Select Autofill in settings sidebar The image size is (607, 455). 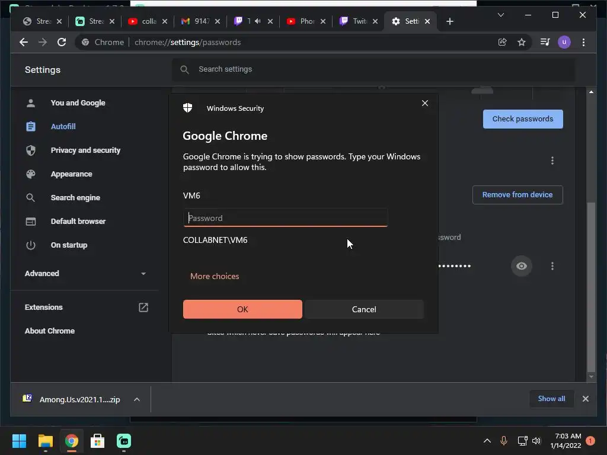point(63,127)
